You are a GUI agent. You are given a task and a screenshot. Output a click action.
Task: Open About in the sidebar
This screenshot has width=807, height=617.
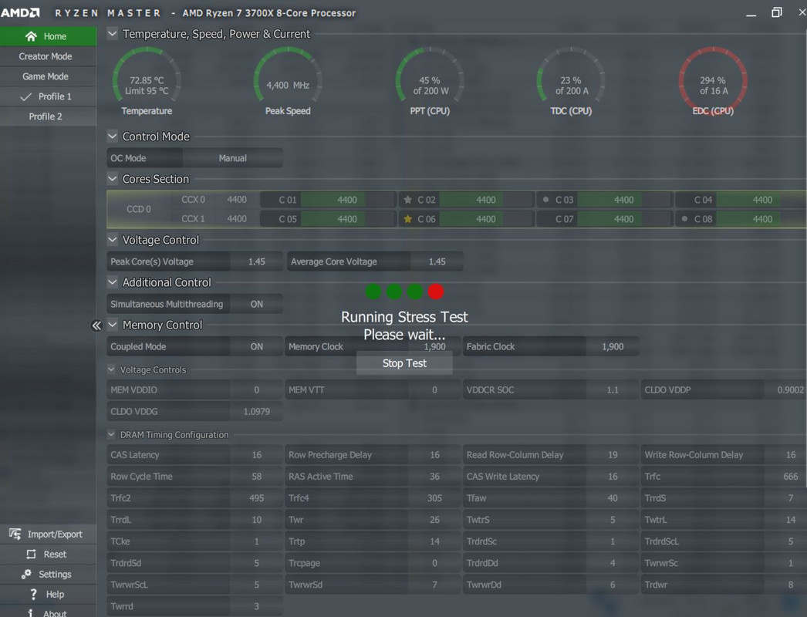(49, 612)
